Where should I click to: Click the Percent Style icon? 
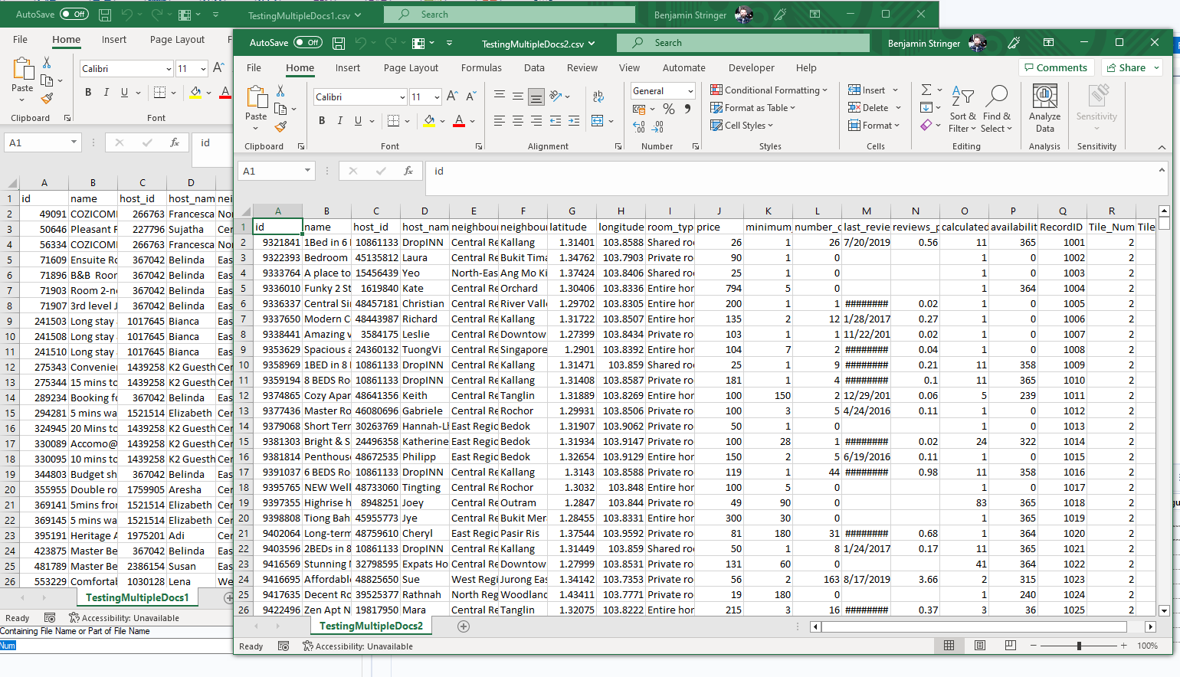point(668,110)
